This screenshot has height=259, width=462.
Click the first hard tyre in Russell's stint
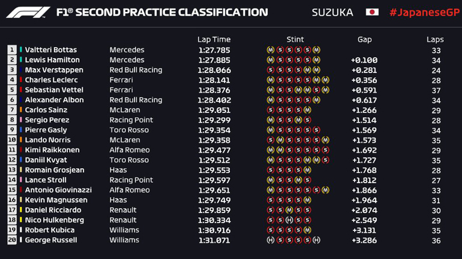coord(270,240)
